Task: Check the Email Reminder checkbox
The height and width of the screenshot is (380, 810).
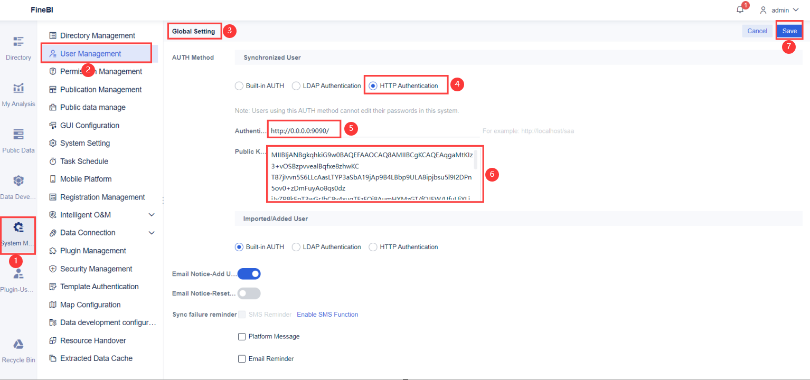Action: pos(242,359)
